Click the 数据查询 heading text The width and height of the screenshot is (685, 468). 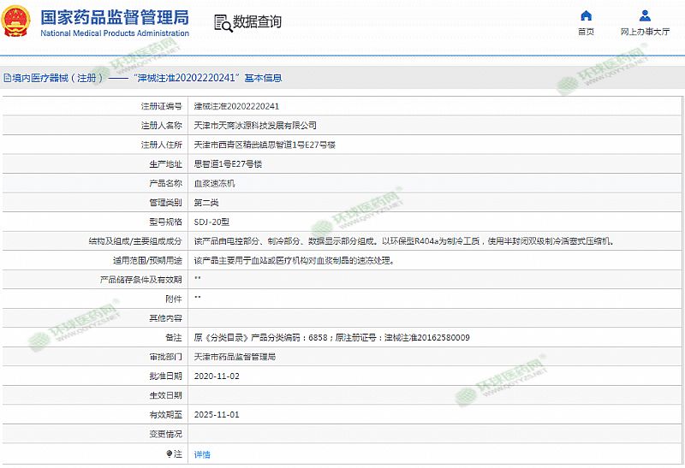click(257, 22)
